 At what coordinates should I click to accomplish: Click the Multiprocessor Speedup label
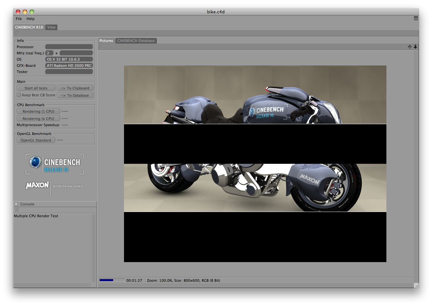point(38,125)
